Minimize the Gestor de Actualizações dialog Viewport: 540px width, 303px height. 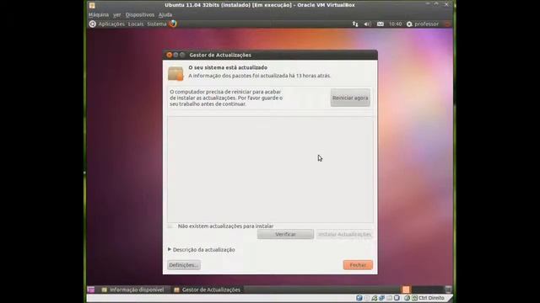175,55
